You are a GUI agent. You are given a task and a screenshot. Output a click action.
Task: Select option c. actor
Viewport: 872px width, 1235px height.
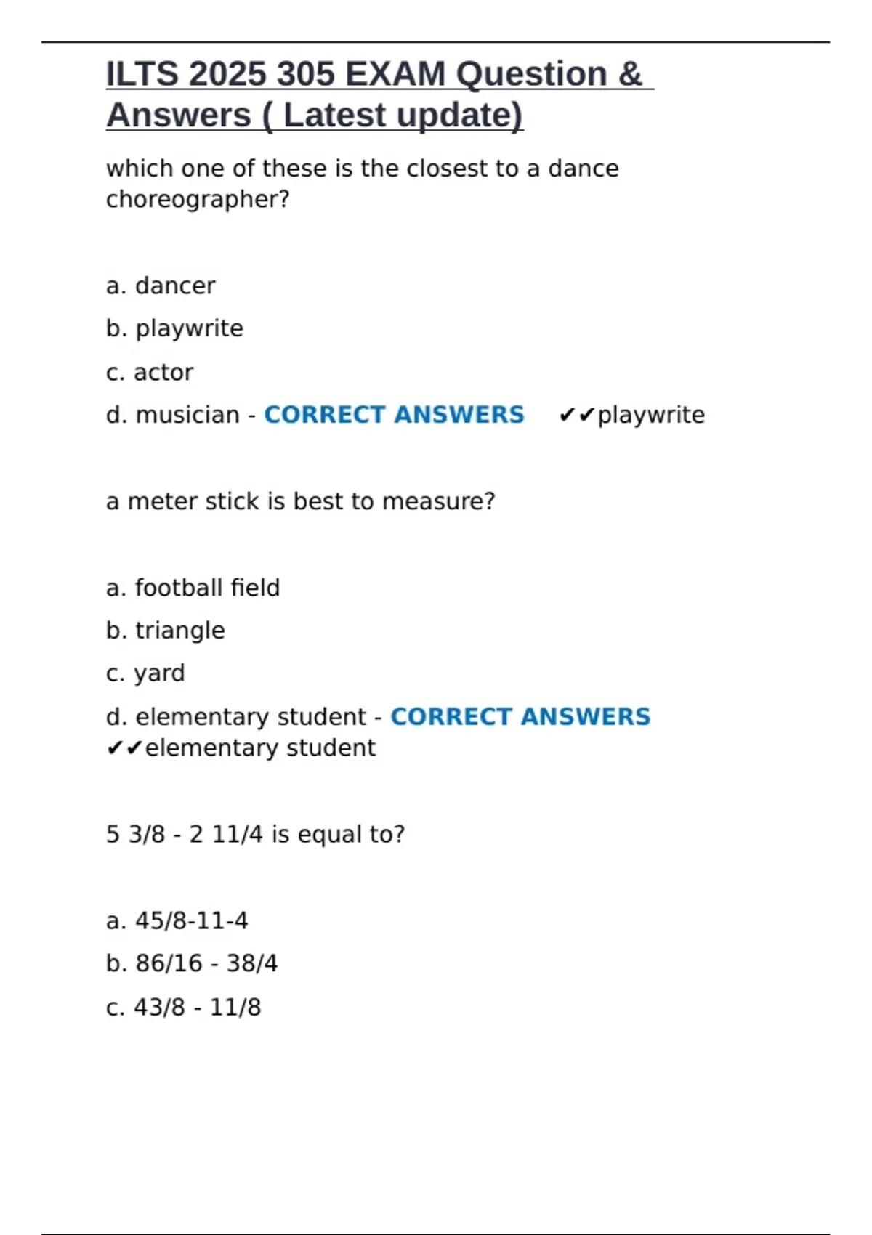[x=150, y=373]
